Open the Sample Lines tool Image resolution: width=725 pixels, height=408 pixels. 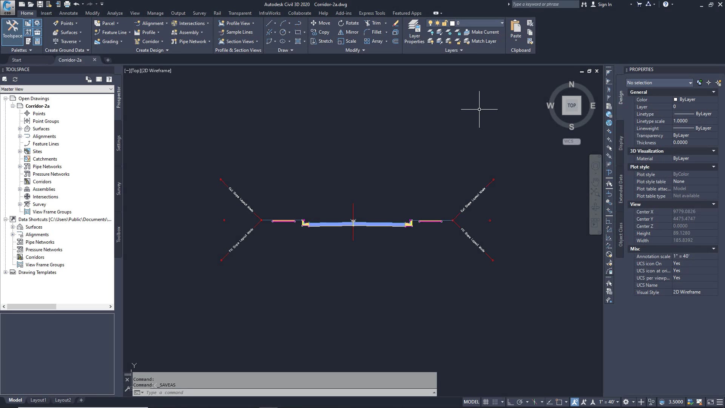236,32
